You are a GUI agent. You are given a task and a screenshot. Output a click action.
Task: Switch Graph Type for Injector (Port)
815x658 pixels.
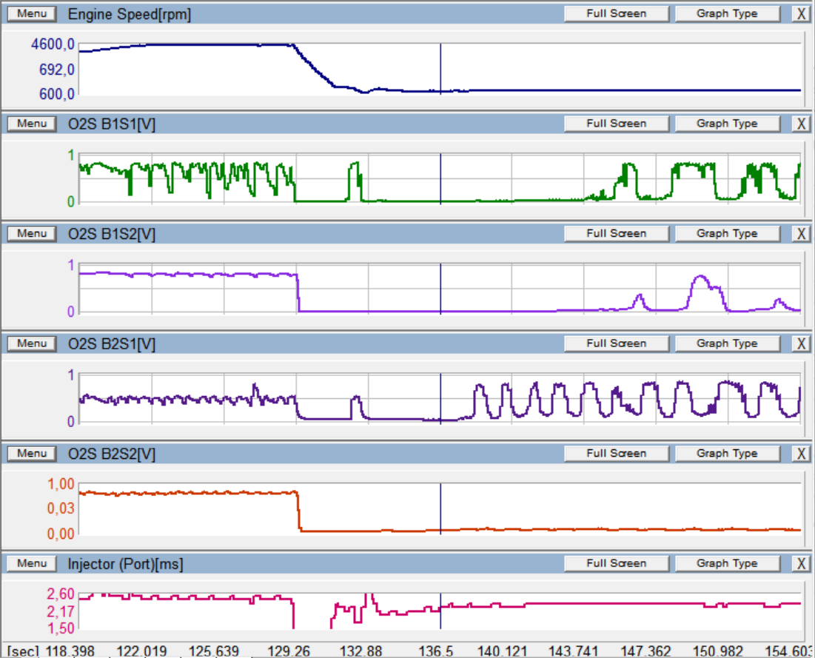(x=727, y=563)
